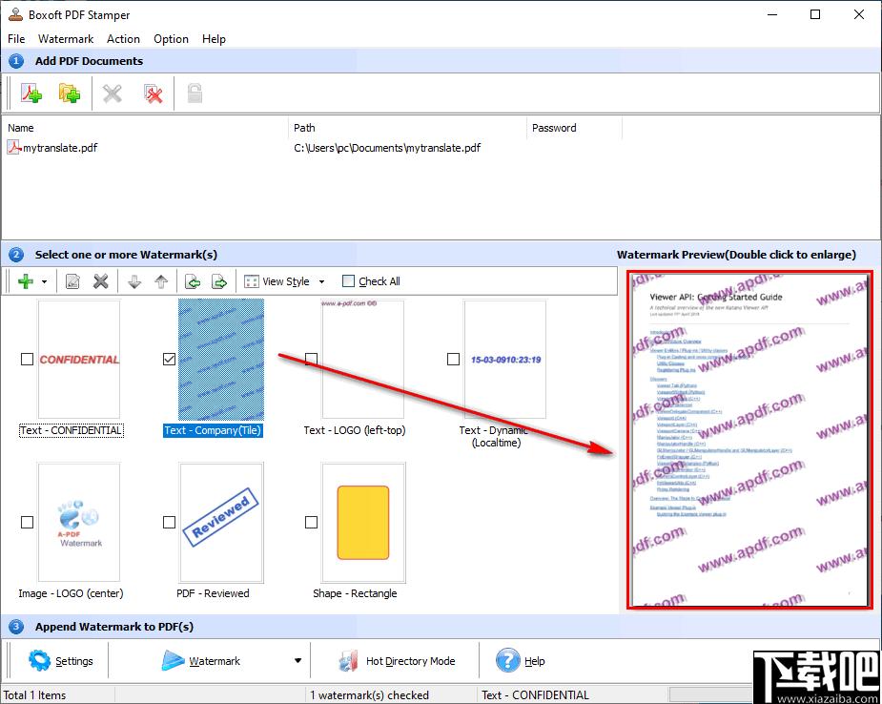This screenshot has height=704, width=882.
Task: Click the Boxoft PDF Stamper title bar icon
Action: click(x=15, y=14)
